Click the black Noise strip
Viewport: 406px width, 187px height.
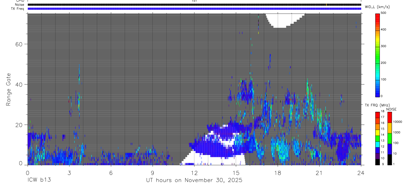coord(194,5)
